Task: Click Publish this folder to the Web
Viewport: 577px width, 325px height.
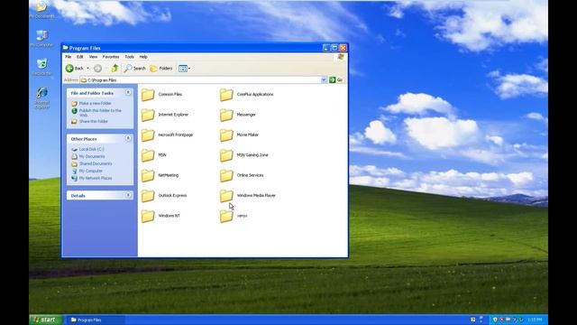Action: coord(100,113)
